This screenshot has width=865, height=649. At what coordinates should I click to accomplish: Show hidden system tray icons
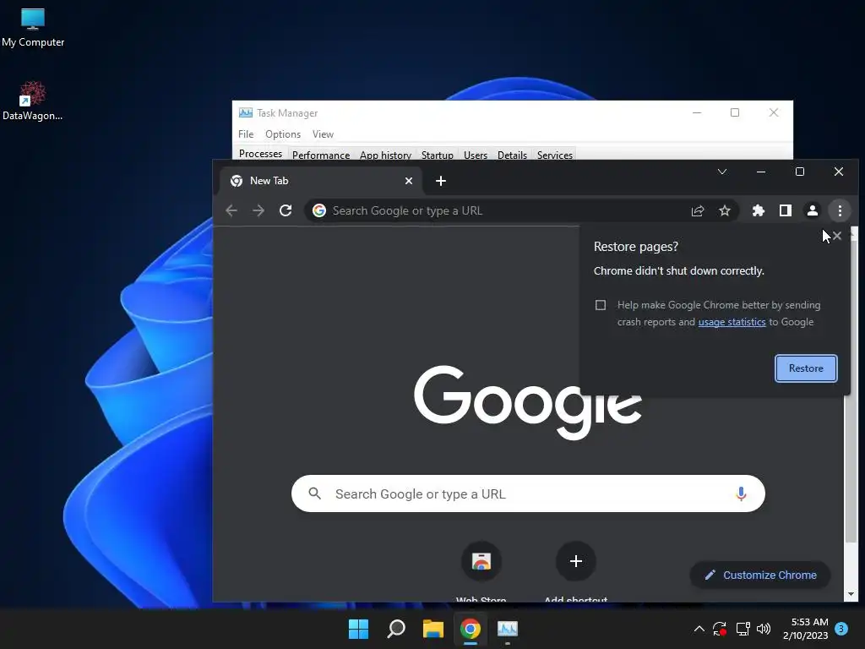pos(699,628)
